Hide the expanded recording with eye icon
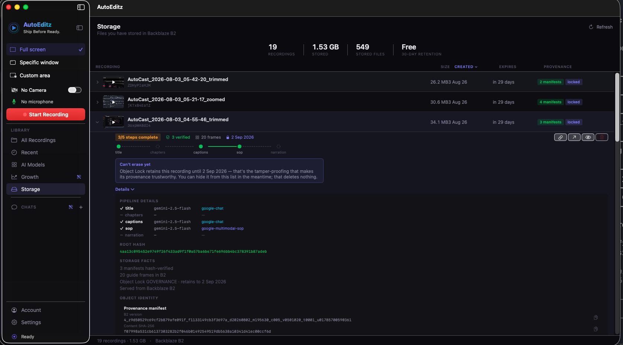 pyautogui.click(x=588, y=137)
